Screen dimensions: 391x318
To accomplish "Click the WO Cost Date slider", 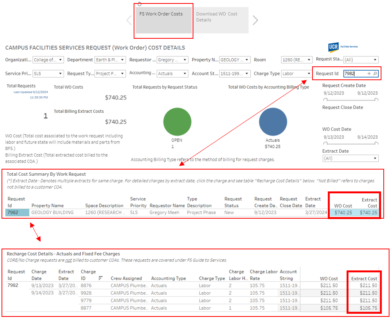I will 350,143.
